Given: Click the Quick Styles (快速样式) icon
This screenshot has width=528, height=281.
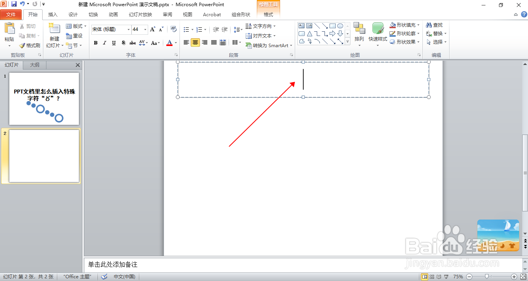Looking at the screenshot, I should point(378,28).
